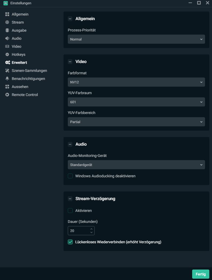Open Szenen-Sammlungen settings section
The height and width of the screenshot is (280, 212).
coord(29,71)
